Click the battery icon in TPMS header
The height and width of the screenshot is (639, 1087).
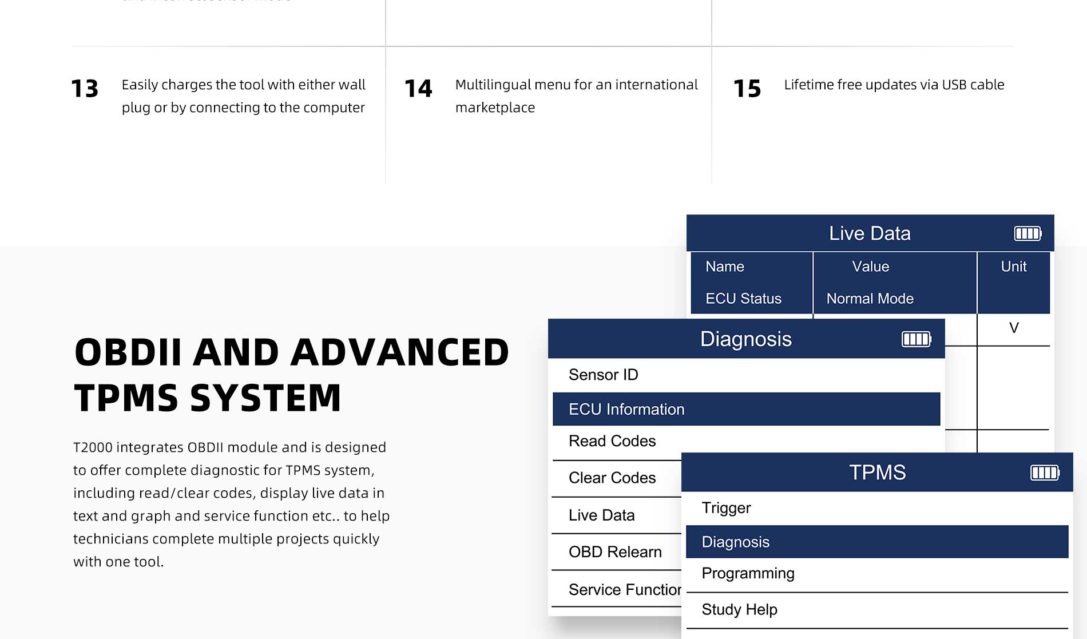(1045, 473)
